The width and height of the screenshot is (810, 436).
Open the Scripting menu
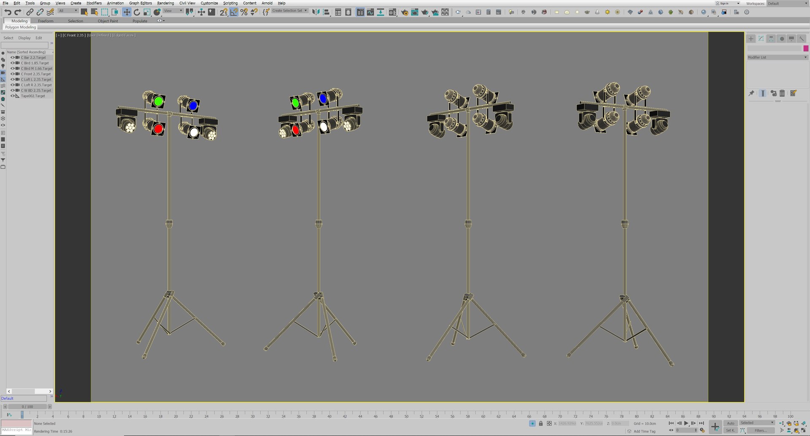pyautogui.click(x=230, y=3)
